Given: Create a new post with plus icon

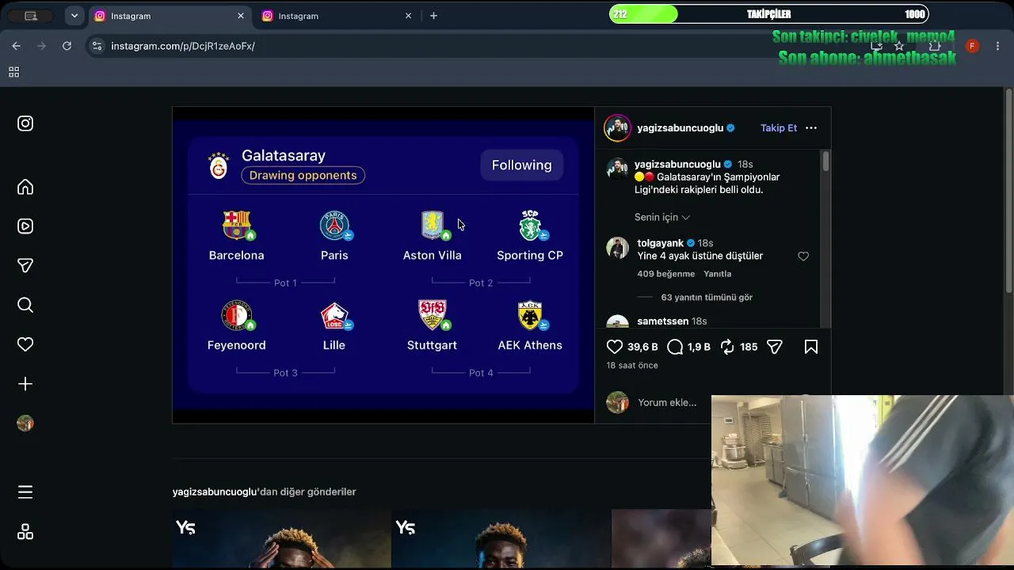Looking at the screenshot, I should 25,384.
